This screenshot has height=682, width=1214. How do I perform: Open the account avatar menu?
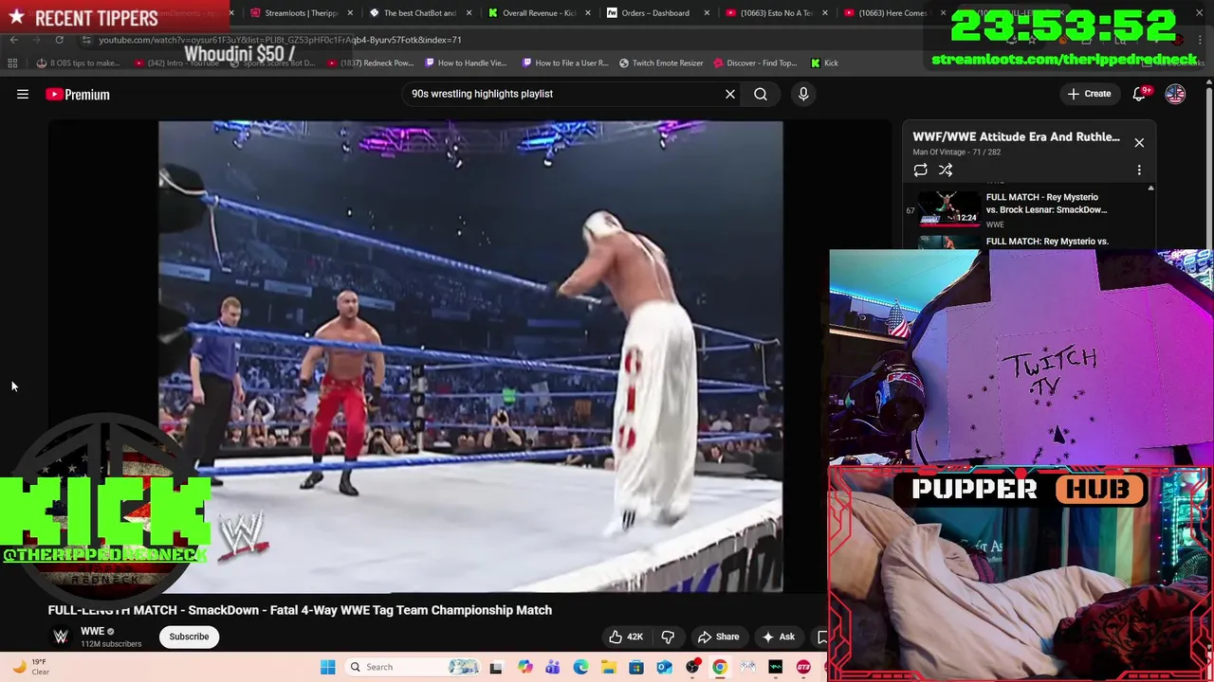(1175, 94)
